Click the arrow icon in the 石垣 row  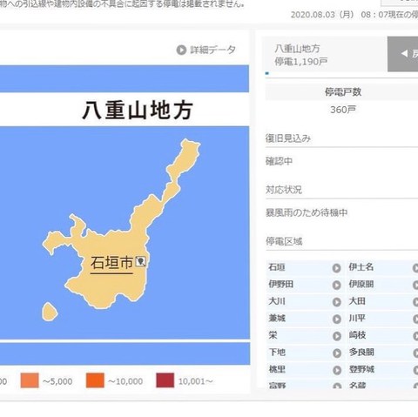[x=336, y=268]
